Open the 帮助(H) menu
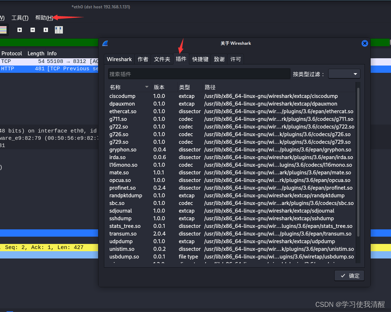The height and width of the screenshot is (312, 391). click(x=44, y=18)
